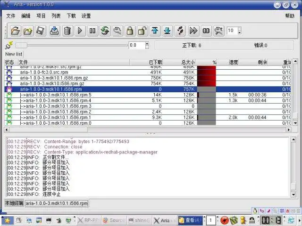Select row aria-1.0.0-3.mdk10.i586.rpm.gz

[x=148, y=84]
